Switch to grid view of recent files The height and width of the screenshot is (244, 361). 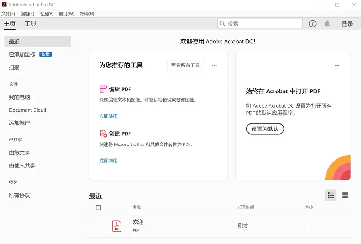(x=345, y=195)
